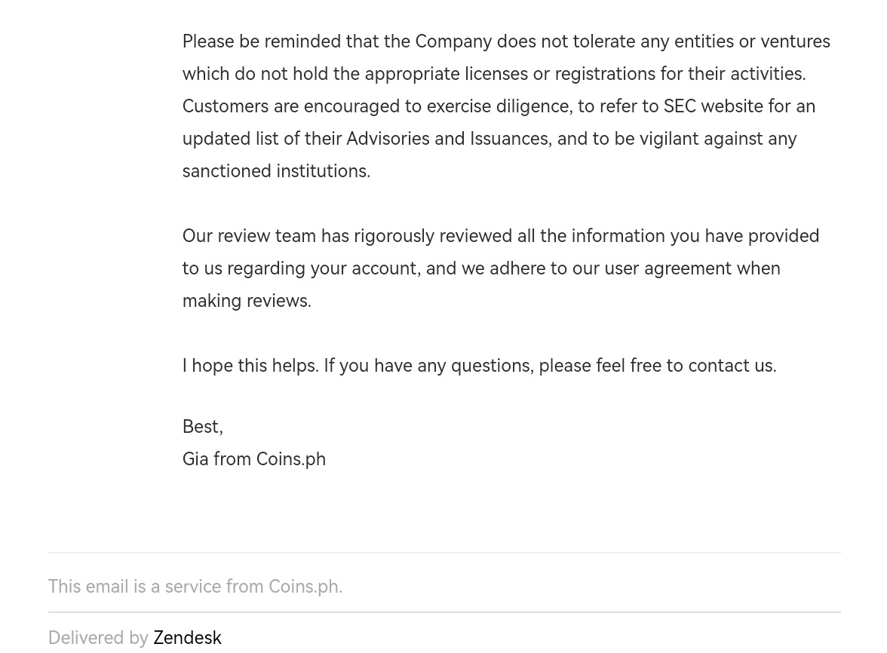Image resolution: width=887 pixels, height=653 pixels.
Task: Click the line "sanctioned institutions."
Action: click(x=276, y=171)
